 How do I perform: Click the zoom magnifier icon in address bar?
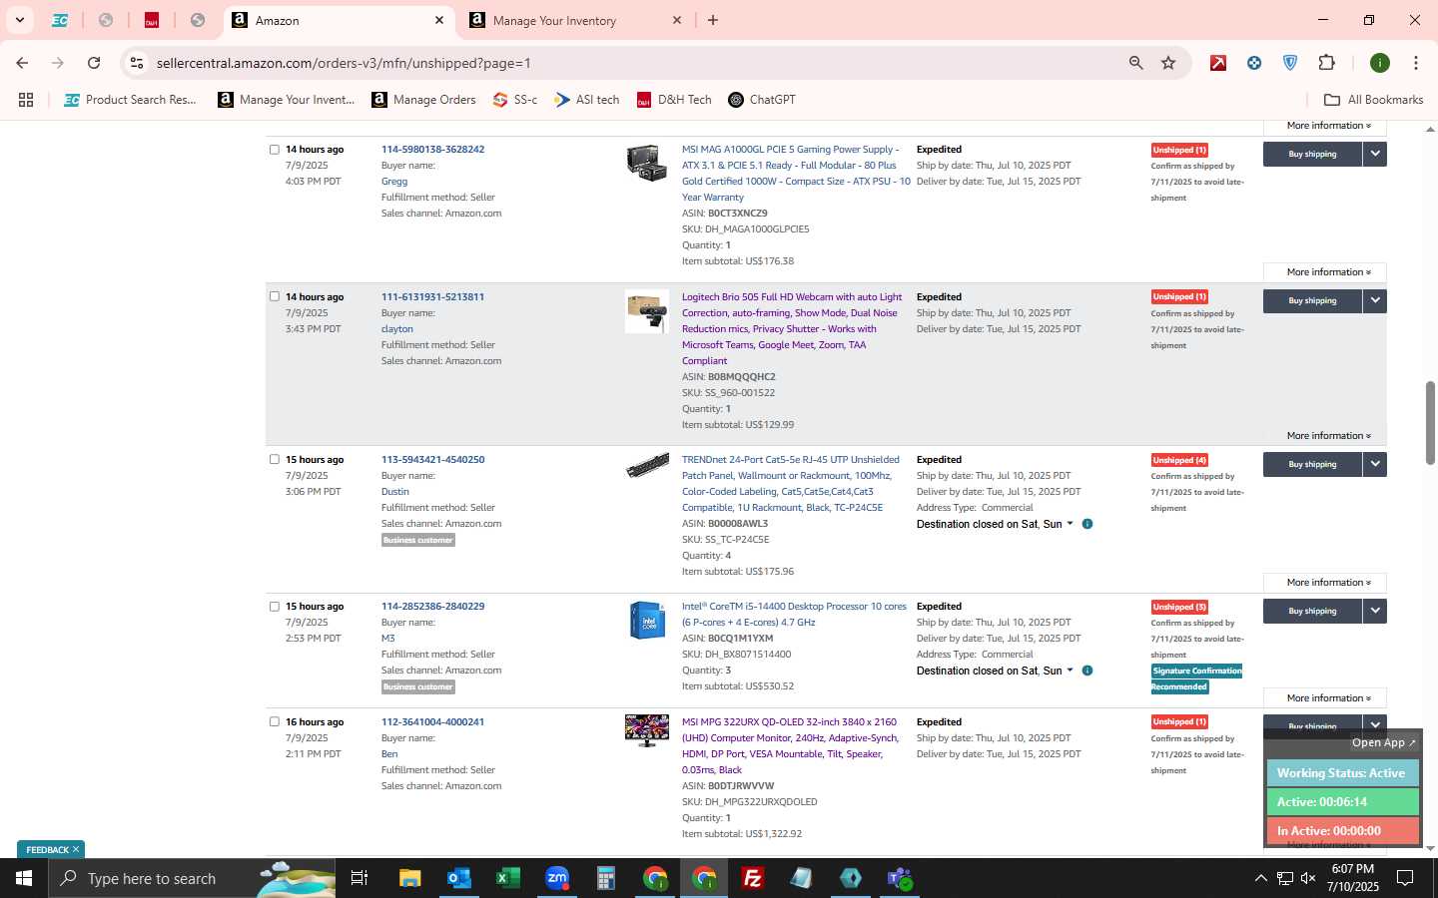pos(1135,63)
